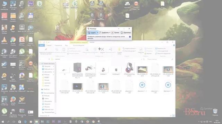Select the computer tower image thumbnail

[x=77, y=68]
